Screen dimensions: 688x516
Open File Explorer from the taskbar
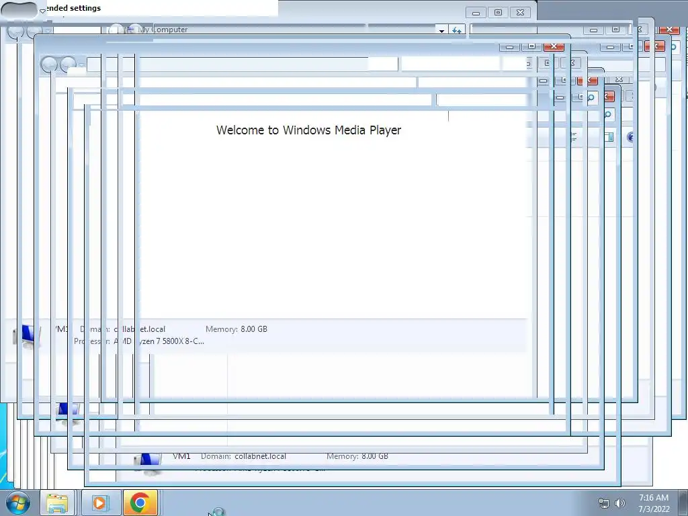point(58,503)
